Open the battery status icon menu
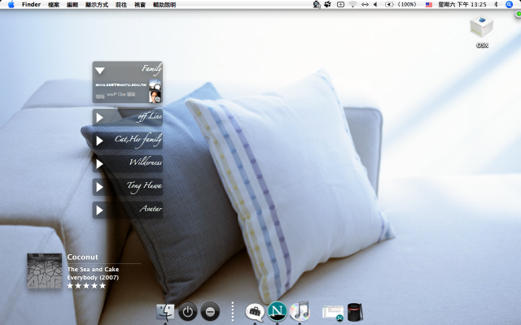This screenshot has height=325, width=521. (x=389, y=5)
